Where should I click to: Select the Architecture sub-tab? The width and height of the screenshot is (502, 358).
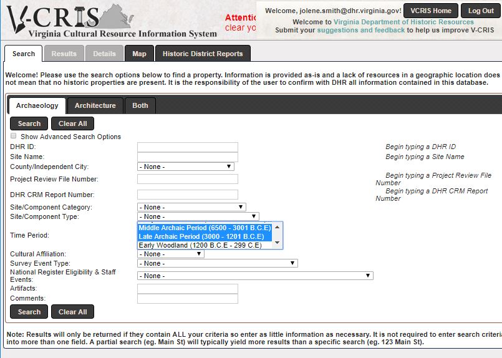(95, 105)
